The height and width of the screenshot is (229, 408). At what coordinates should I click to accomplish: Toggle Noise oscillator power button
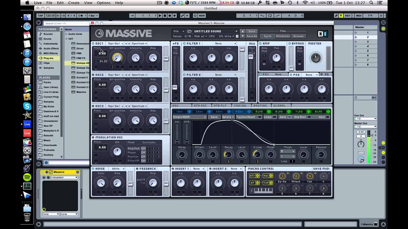click(93, 169)
